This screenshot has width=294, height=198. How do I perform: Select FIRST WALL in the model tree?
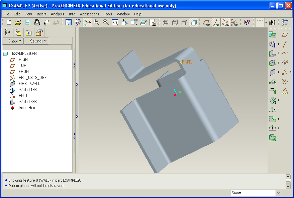click(29, 84)
